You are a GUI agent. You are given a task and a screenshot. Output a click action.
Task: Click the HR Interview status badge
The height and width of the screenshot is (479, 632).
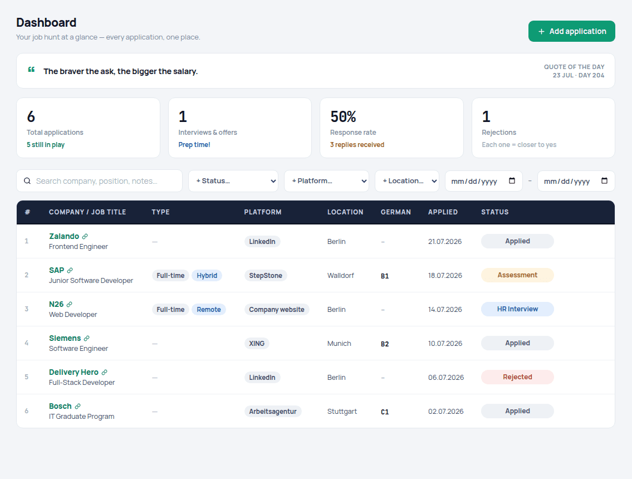pyautogui.click(x=517, y=309)
